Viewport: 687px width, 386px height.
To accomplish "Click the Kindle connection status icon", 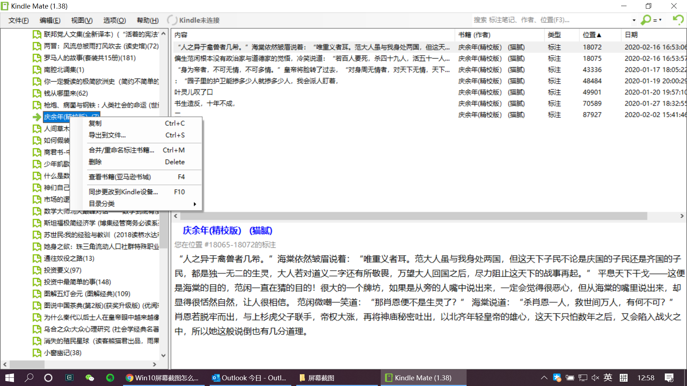I will tap(172, 20).
